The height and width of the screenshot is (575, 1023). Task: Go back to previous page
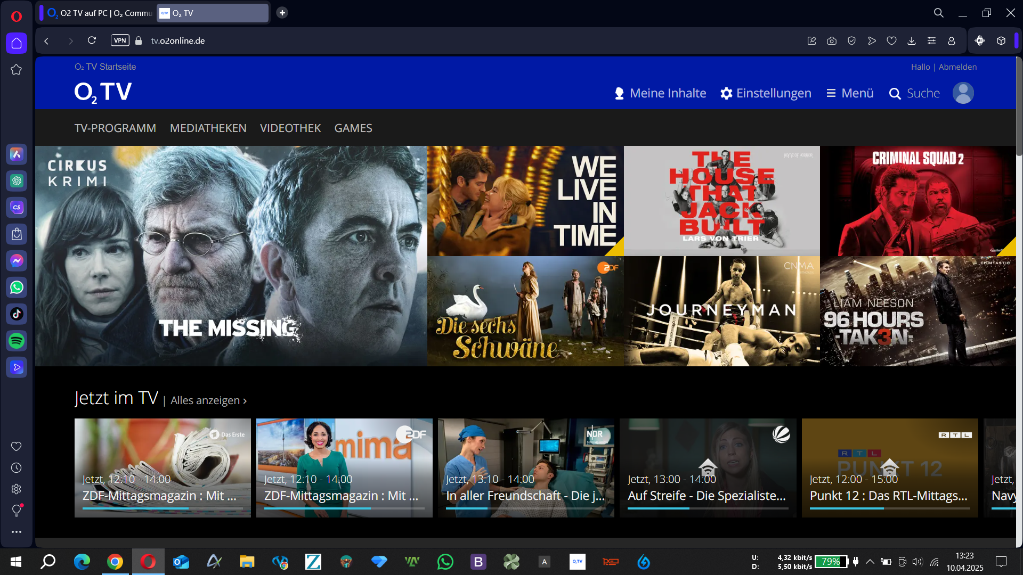[46, 41]
